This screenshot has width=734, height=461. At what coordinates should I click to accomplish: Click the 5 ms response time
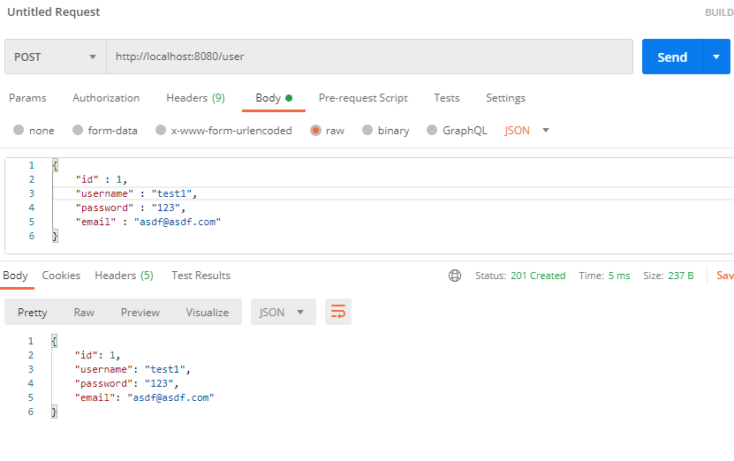pos(619,276)
